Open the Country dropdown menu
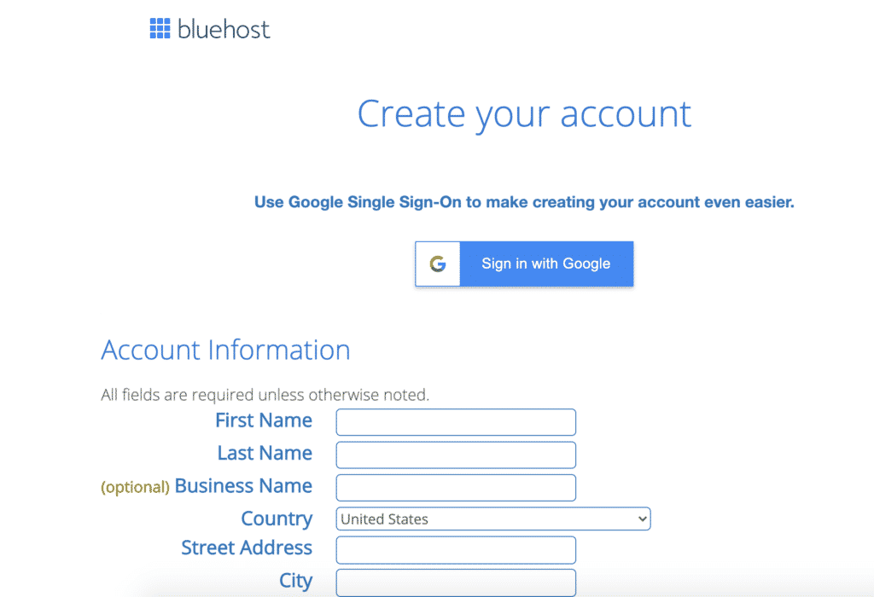874x597 pixels. [493, 519]
